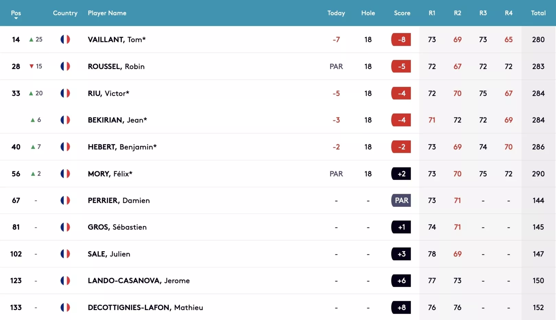Select the Score column header
556x320 pixels.
[402, 13]
